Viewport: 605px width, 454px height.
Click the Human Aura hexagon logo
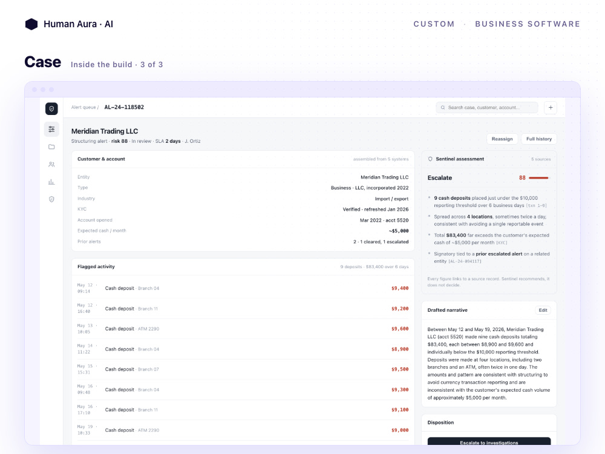point(31,24)
